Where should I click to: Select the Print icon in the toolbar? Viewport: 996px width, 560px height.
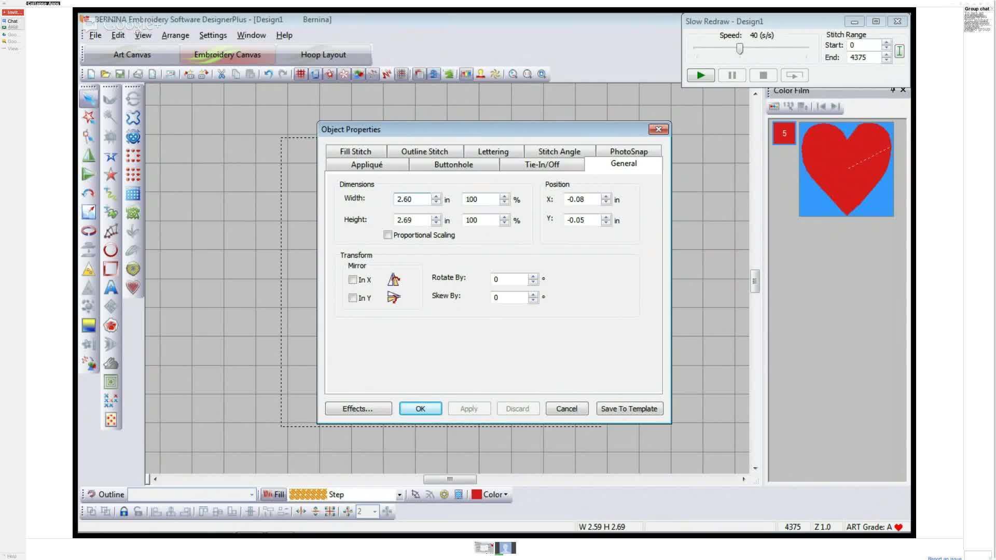point(137,74)
